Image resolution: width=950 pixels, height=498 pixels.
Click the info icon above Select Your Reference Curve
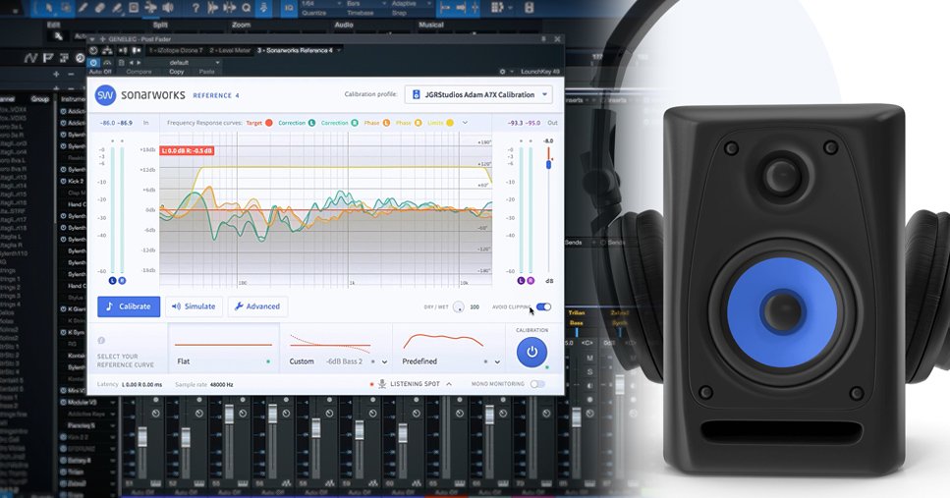pyautogui.click(x=101, y=340)
